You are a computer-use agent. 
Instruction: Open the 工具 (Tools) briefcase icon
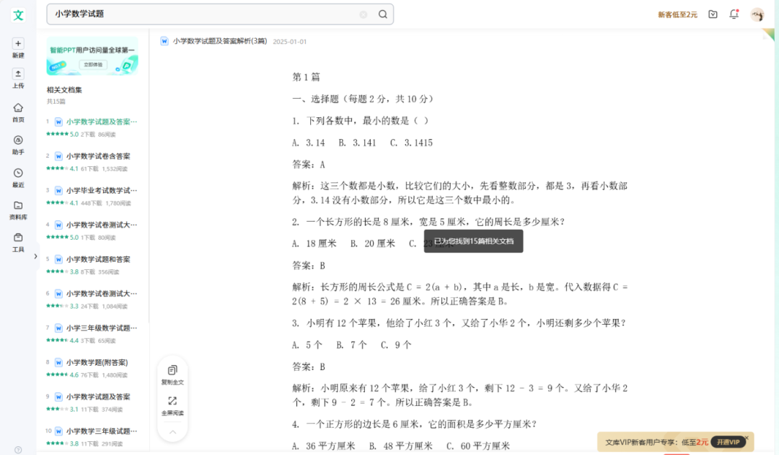pyautogui.click(x=18, y=238)
